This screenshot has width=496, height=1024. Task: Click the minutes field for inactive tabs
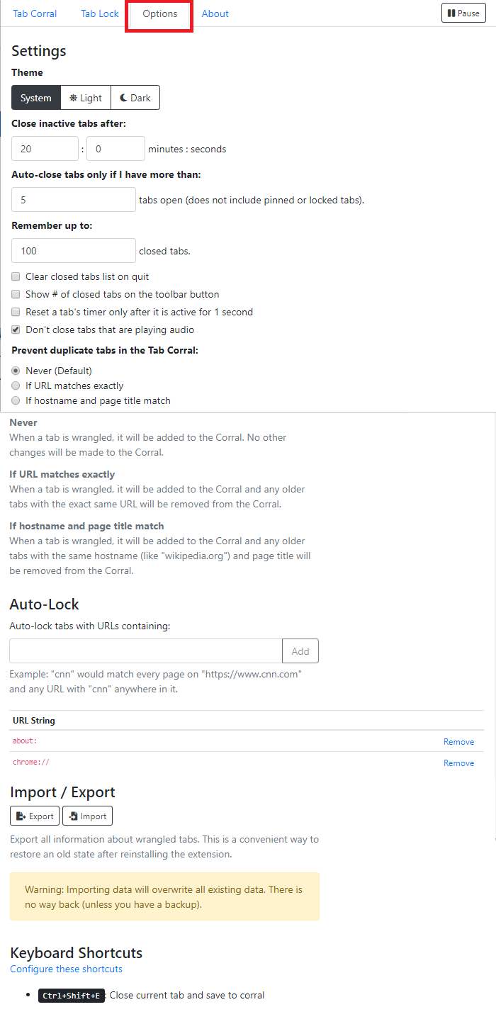pos(45,149)
